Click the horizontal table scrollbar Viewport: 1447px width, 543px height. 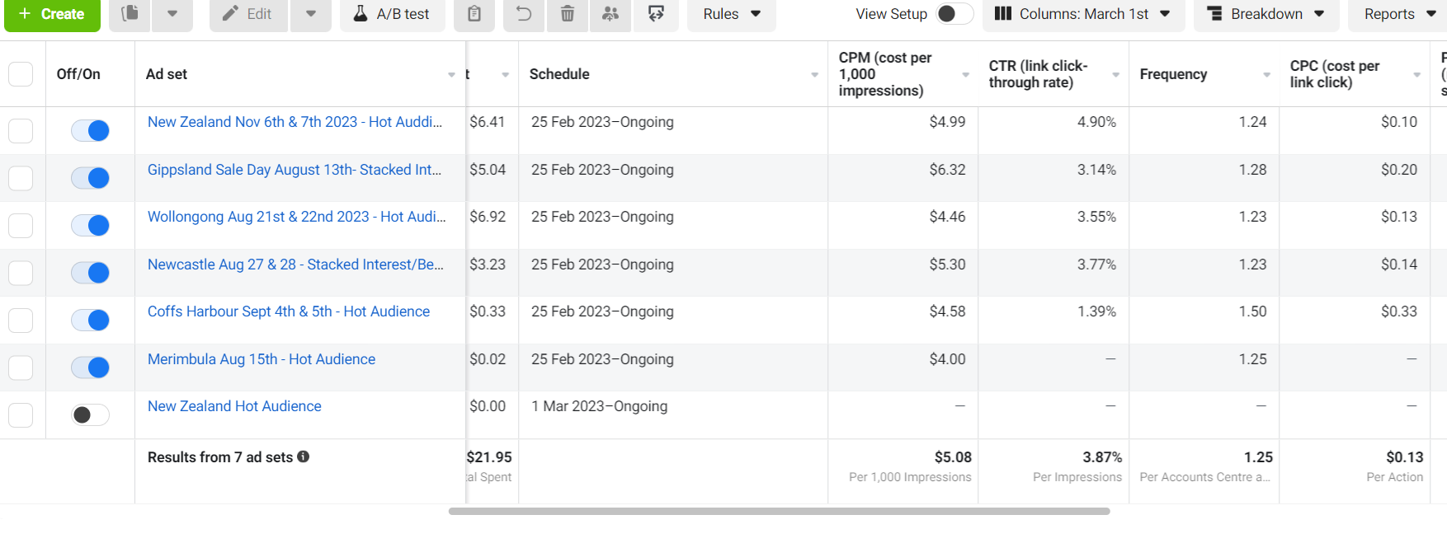[779, 512]
